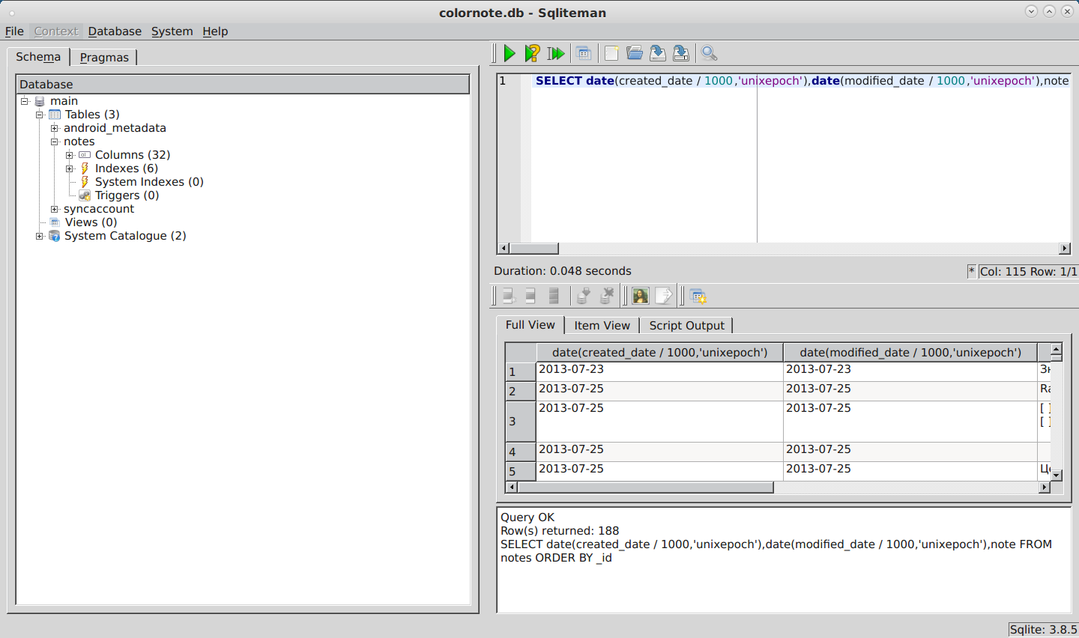Viewport: 1079px width, 638px height.
Task: Select the notes table name
Action: coord(79,142)
